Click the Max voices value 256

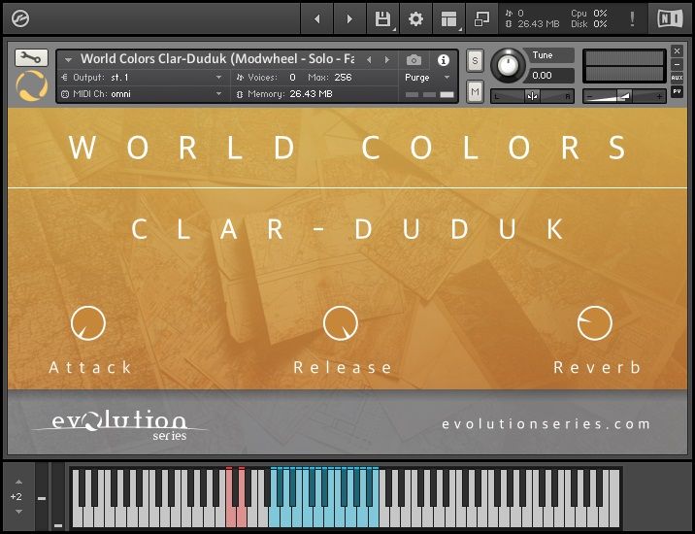point(343,77)
